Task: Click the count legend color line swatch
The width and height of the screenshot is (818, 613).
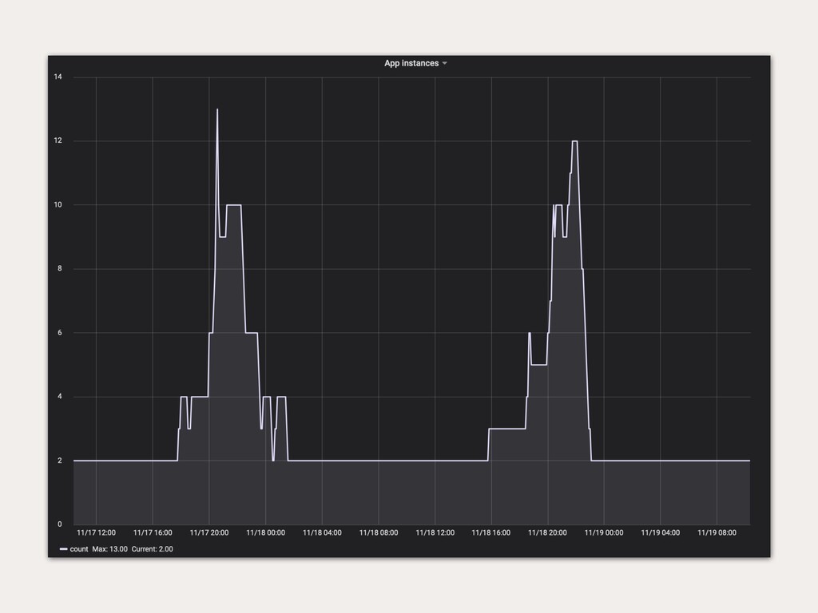Action: (64, 549)
